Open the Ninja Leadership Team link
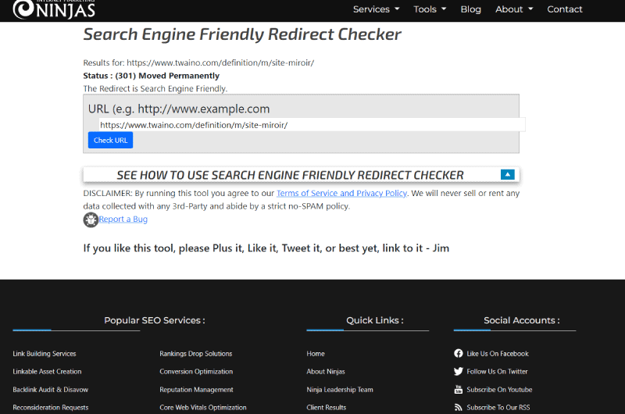The width and height of the screenshot is (625, 414). pos(340,389)
